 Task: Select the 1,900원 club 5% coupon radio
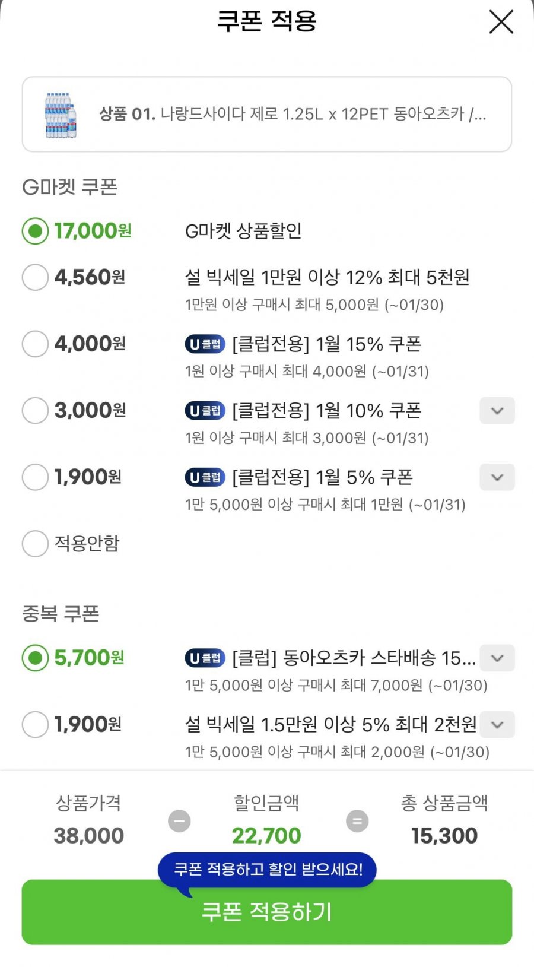coord(35,477)
